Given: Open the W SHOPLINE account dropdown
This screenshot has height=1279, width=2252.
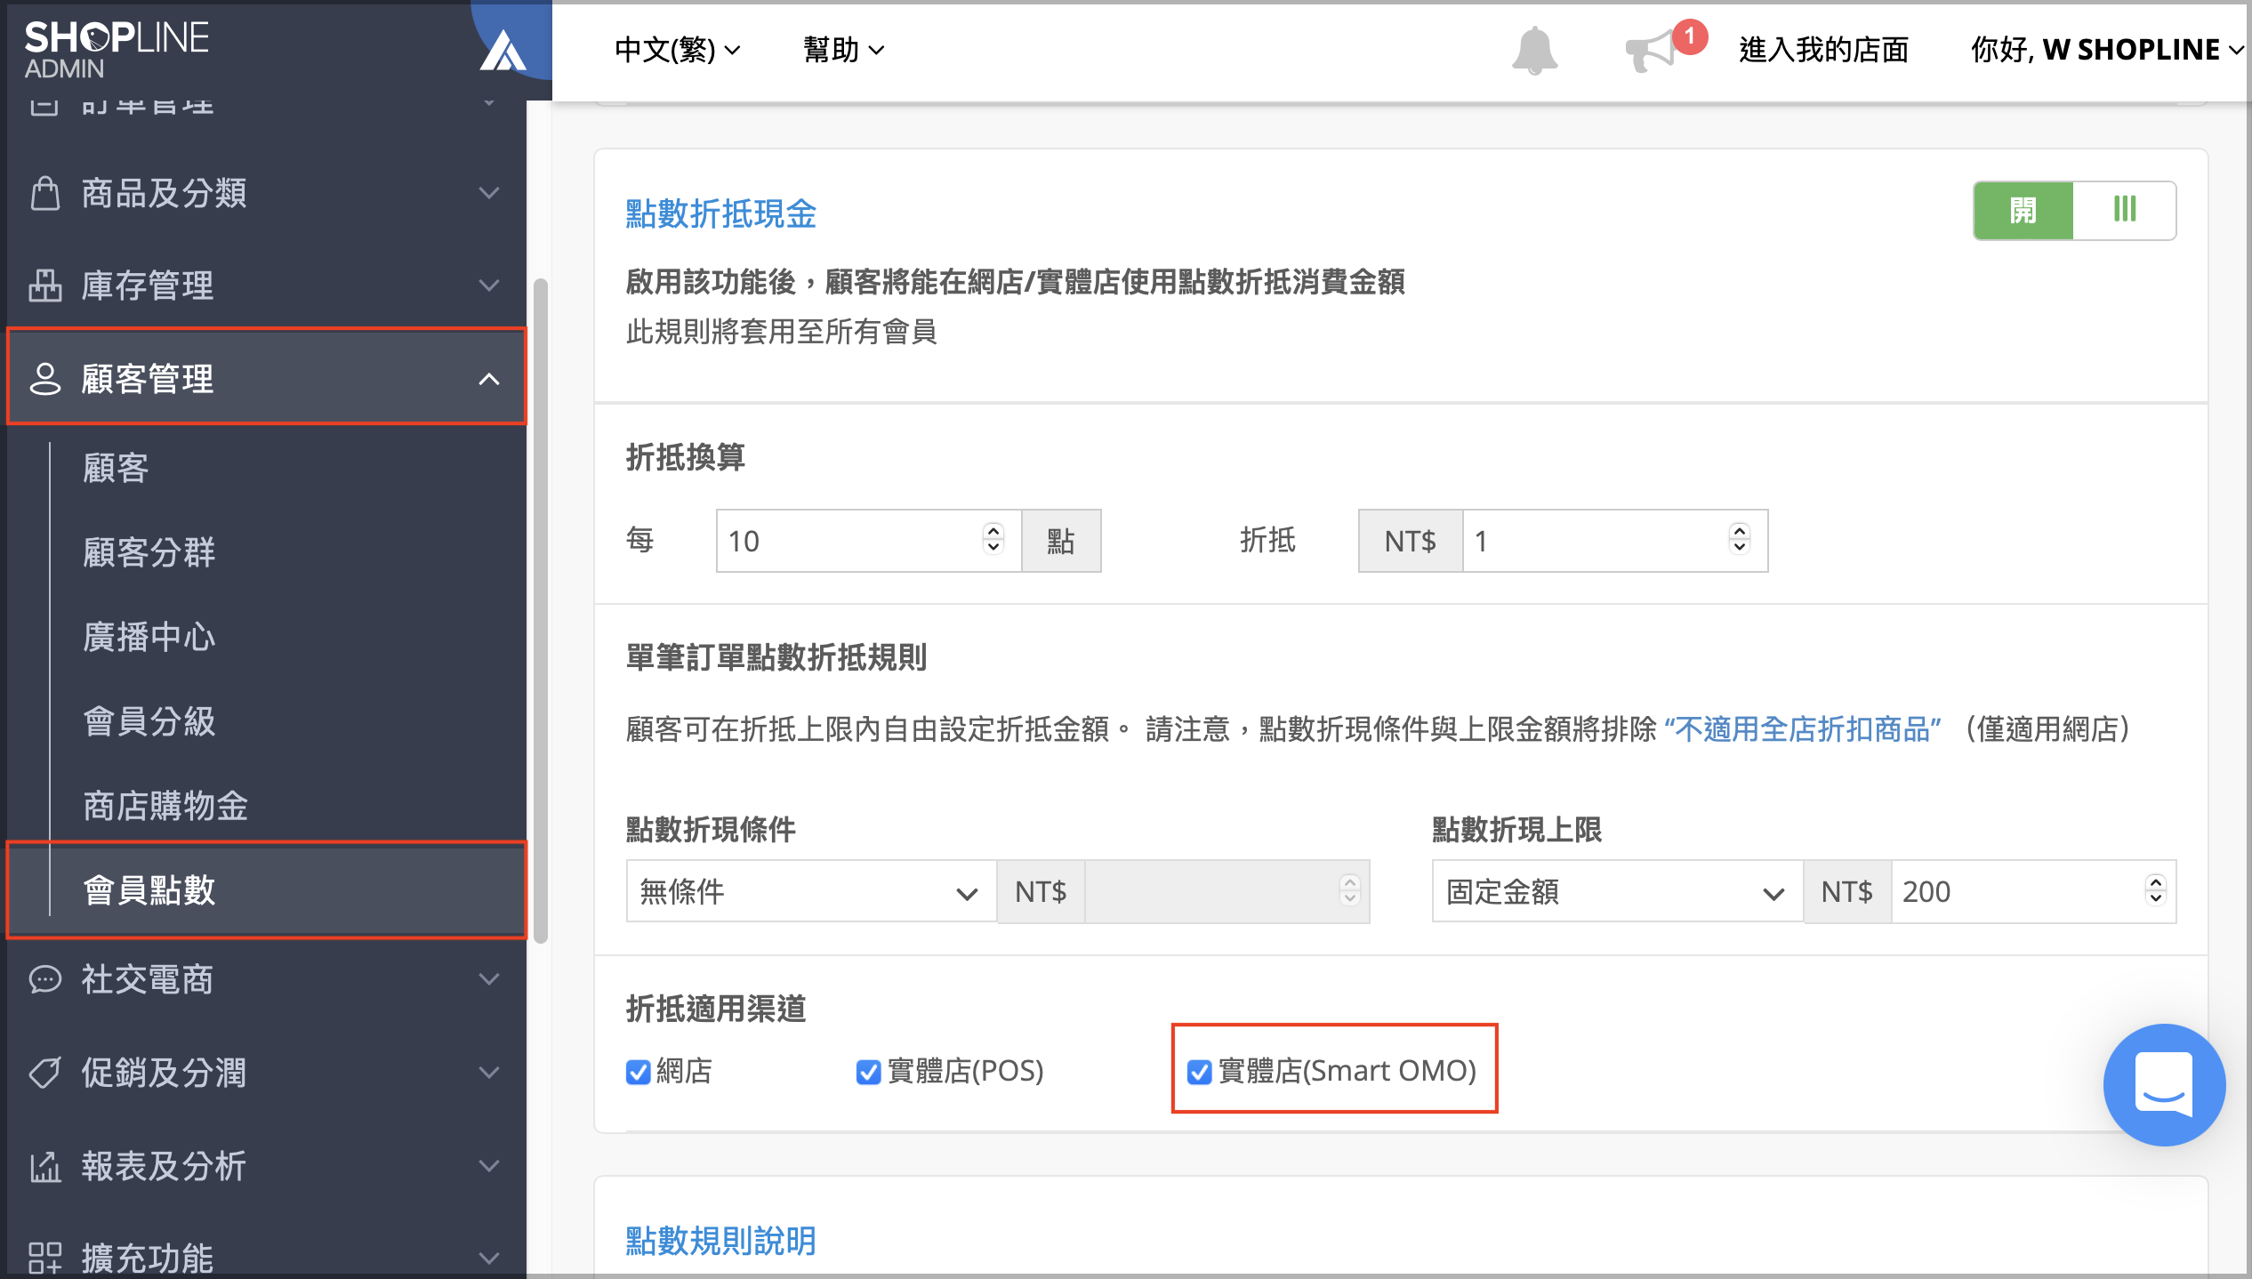Looking at the screenshot, I should (2106, 50).
